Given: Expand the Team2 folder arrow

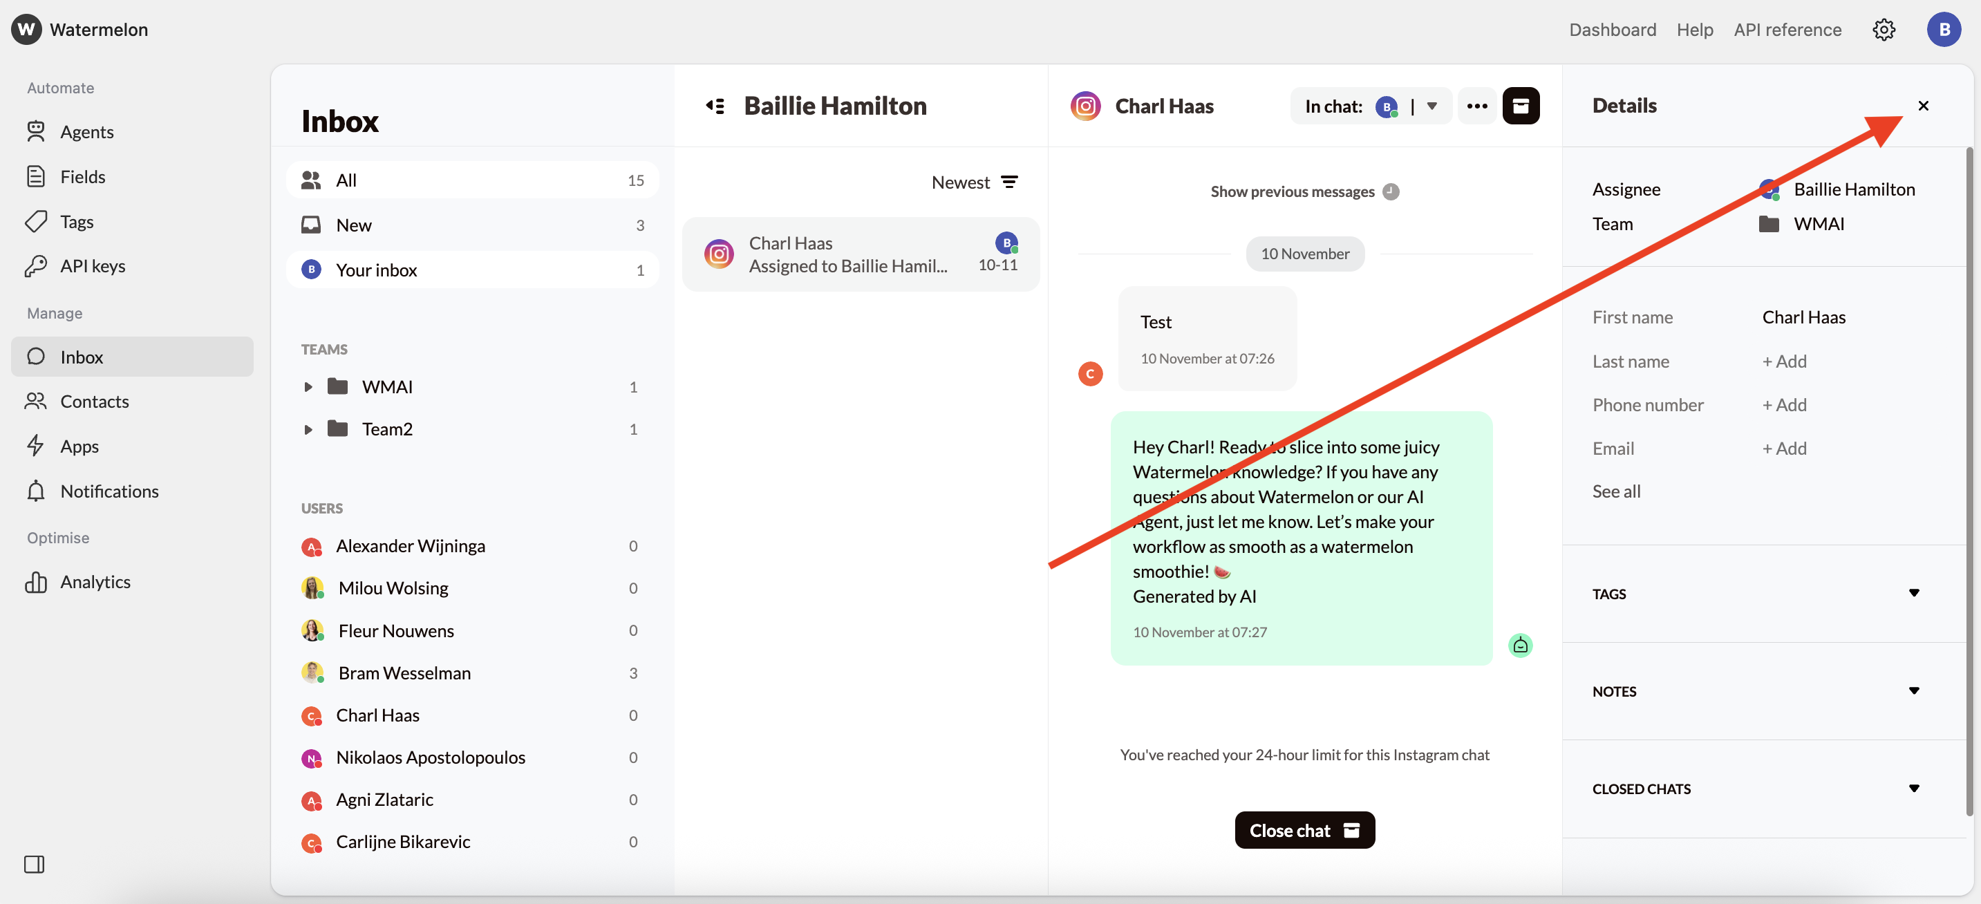Looking at the screenshot, I should click(308, 430).
